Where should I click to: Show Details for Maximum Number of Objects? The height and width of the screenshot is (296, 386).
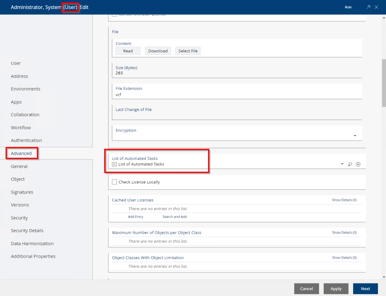tap(344, 233)
